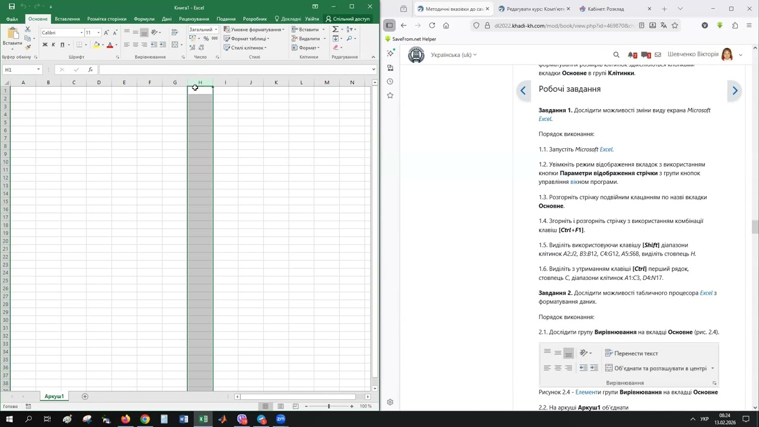The image size is (759, 427).
Task: Open Умовне форматування dropdown
Action: [x=253, y=30]
